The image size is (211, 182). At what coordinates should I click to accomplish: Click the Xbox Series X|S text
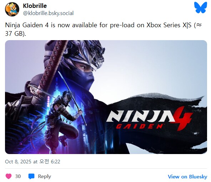pos(169,25)
